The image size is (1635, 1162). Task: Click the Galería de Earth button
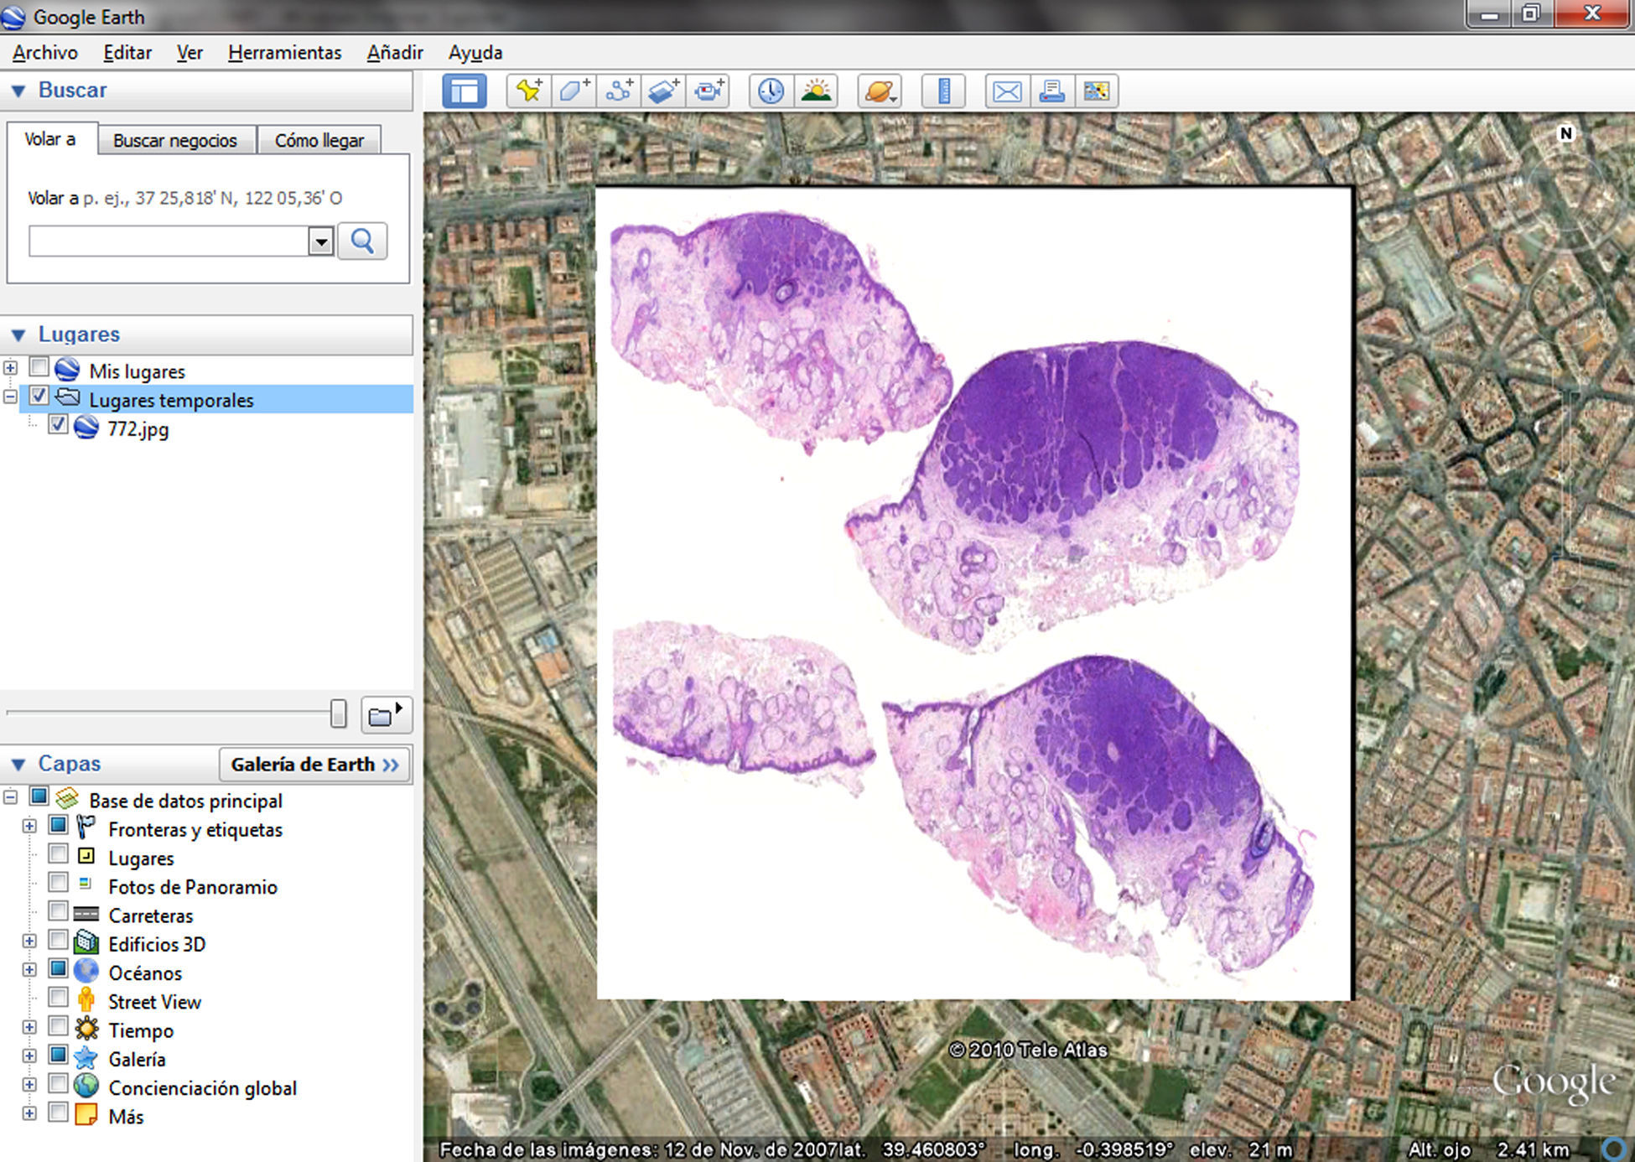click(314, 765)
